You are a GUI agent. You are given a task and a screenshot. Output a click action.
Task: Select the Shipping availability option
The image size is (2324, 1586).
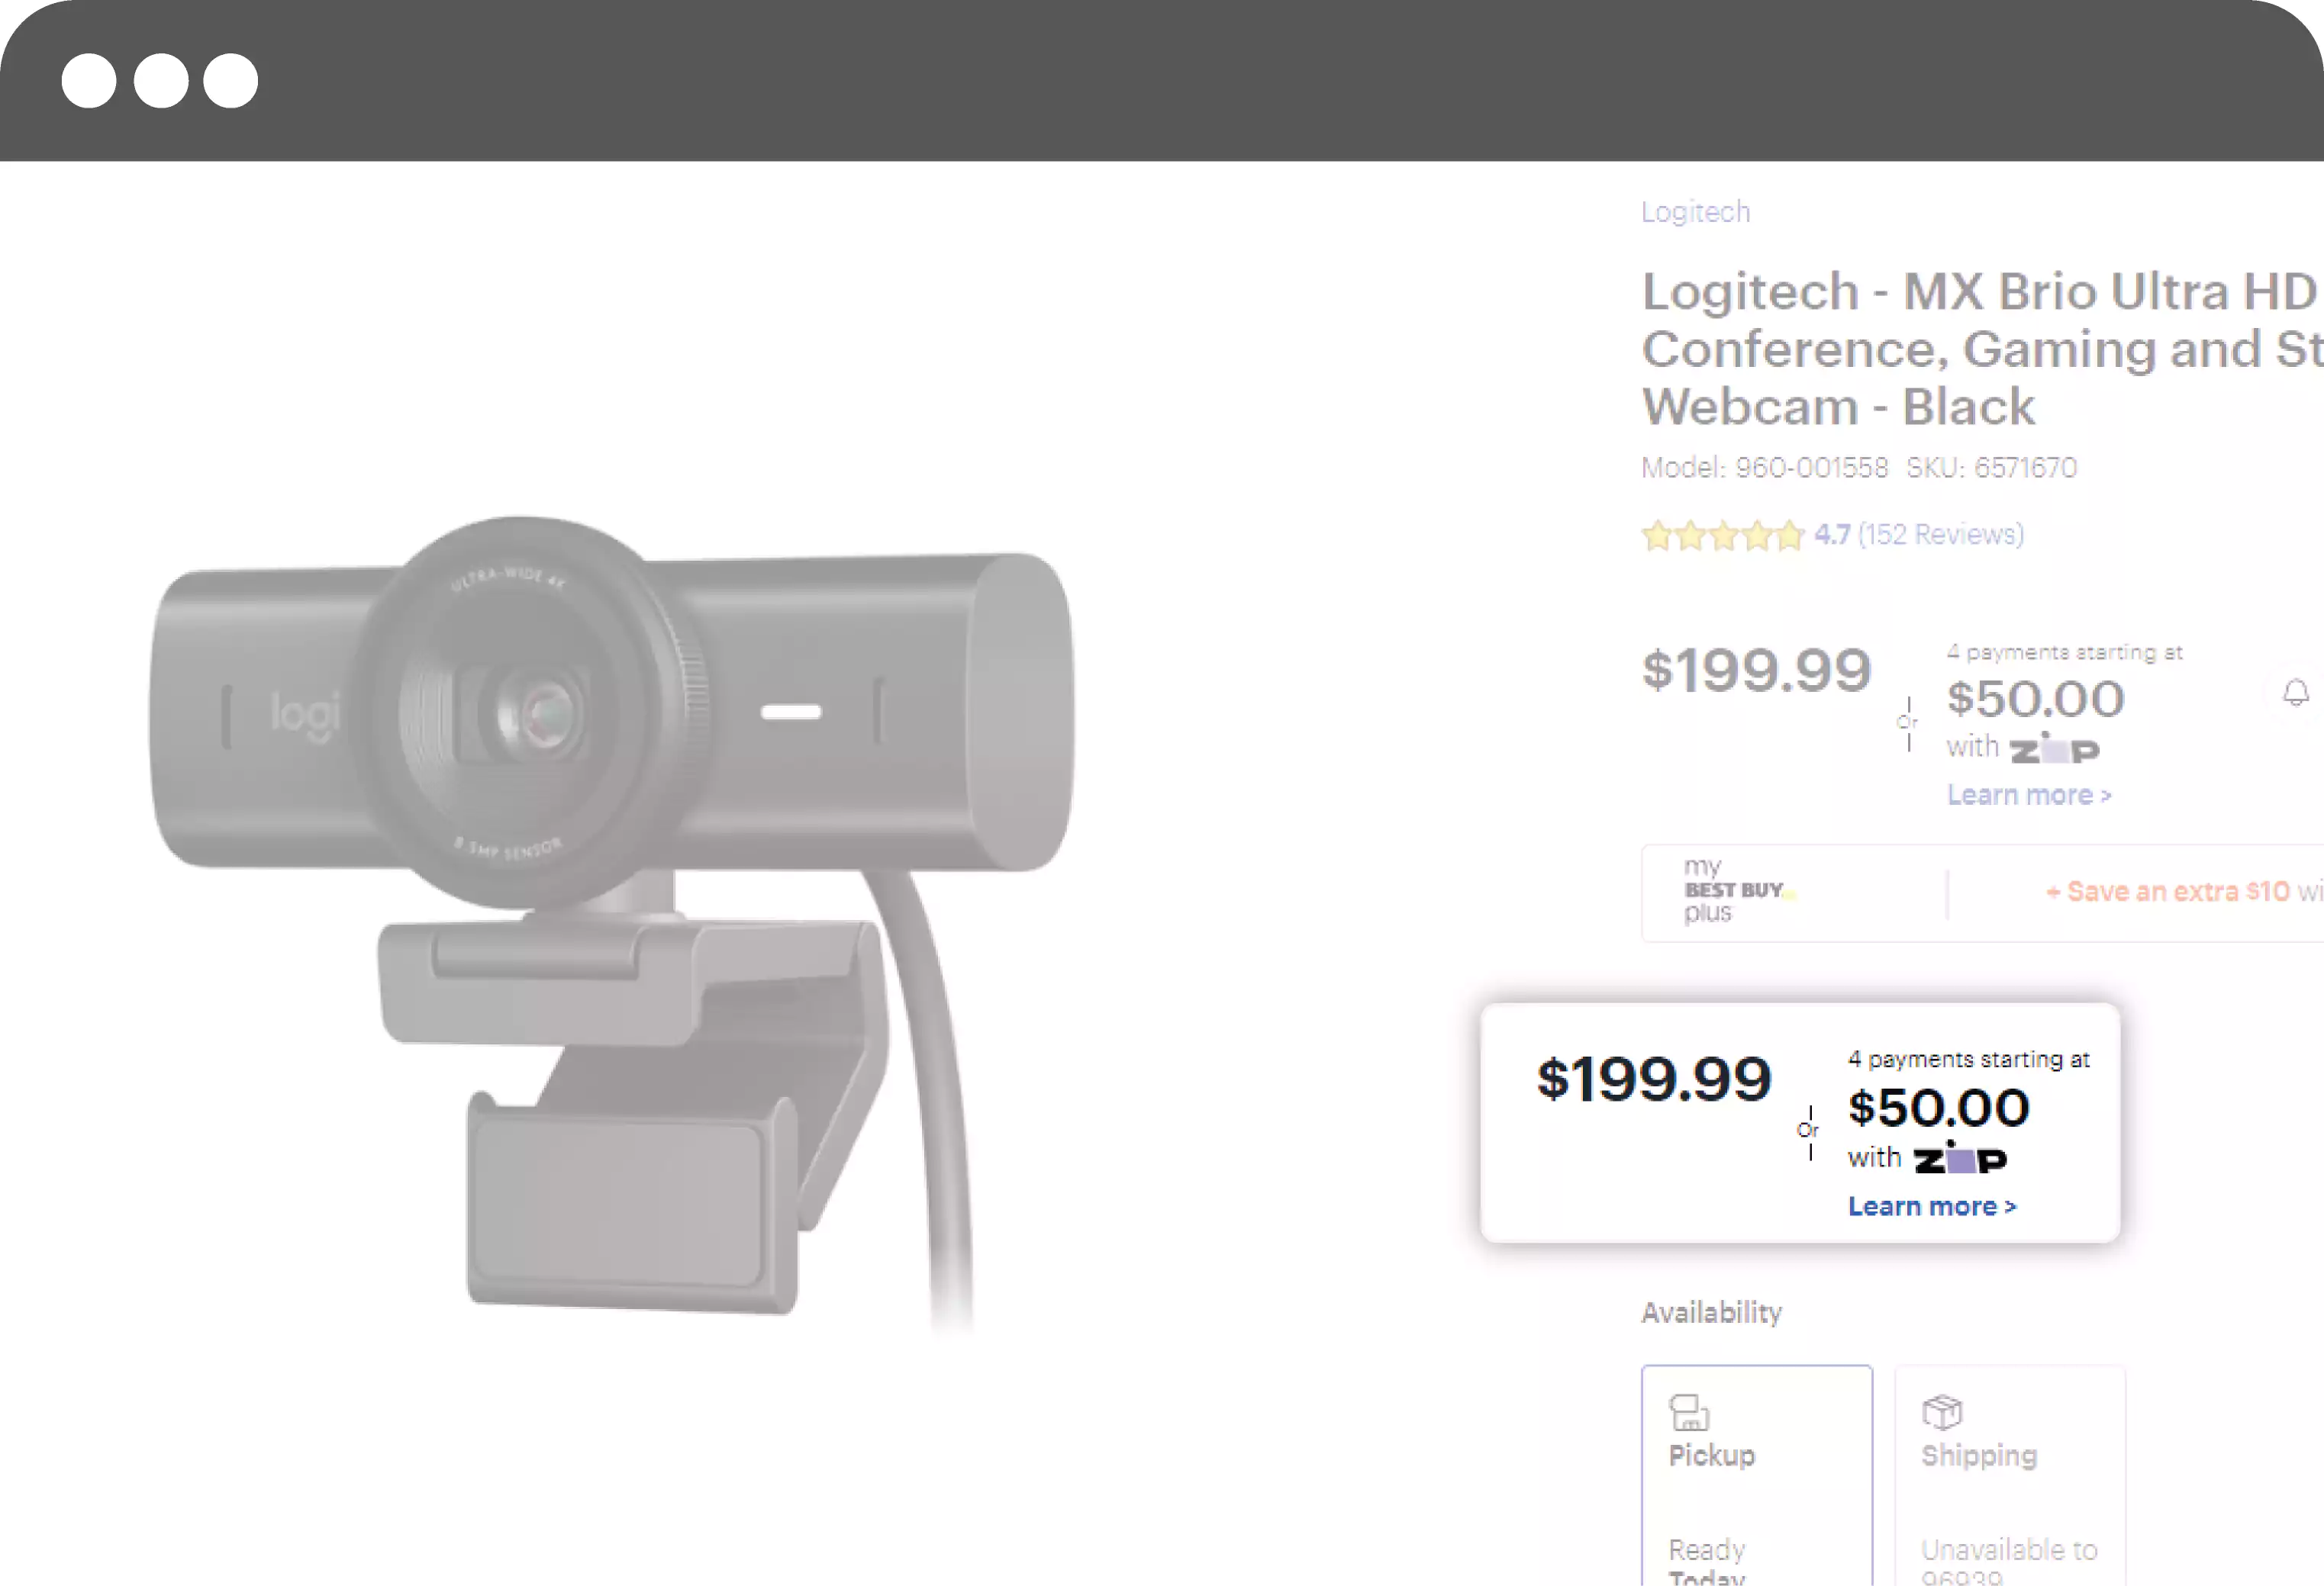[x=2009, y=1475]
